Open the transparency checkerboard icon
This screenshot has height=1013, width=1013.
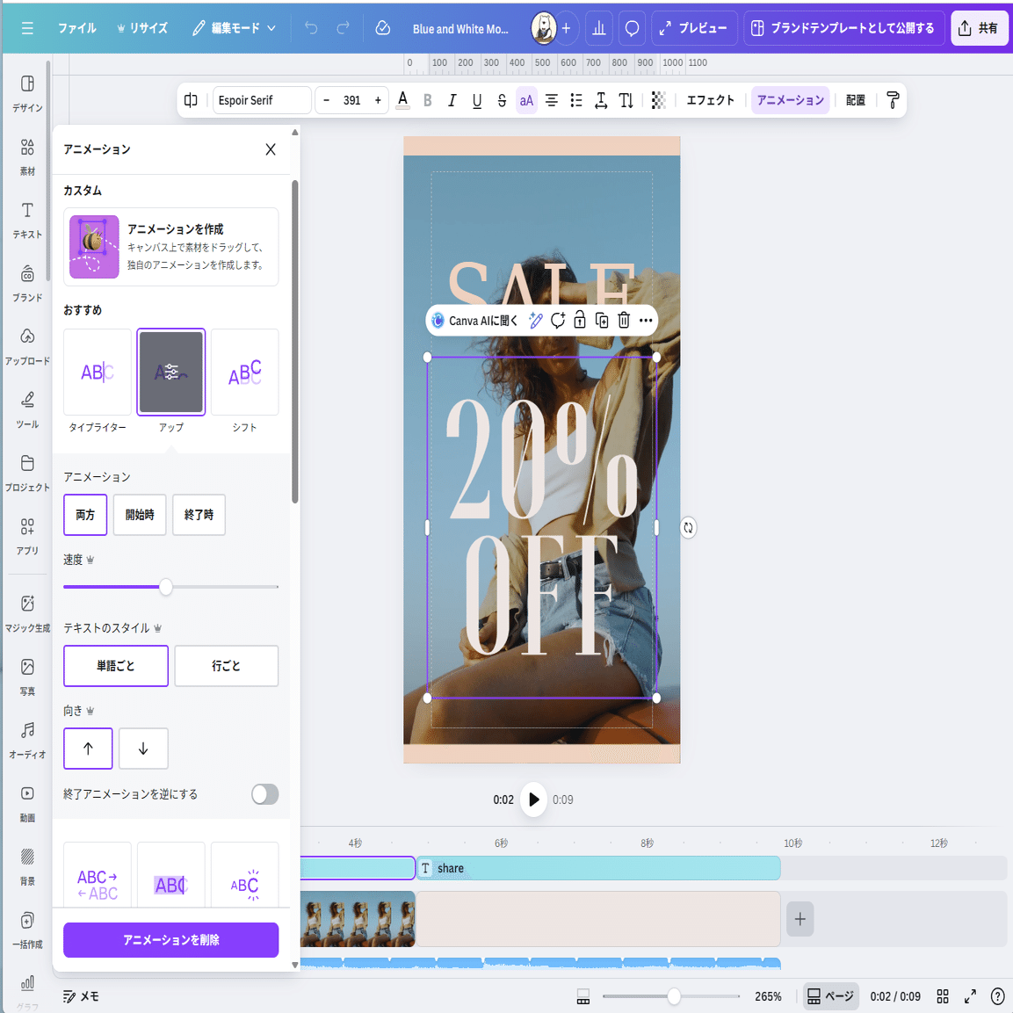(658, 100)
